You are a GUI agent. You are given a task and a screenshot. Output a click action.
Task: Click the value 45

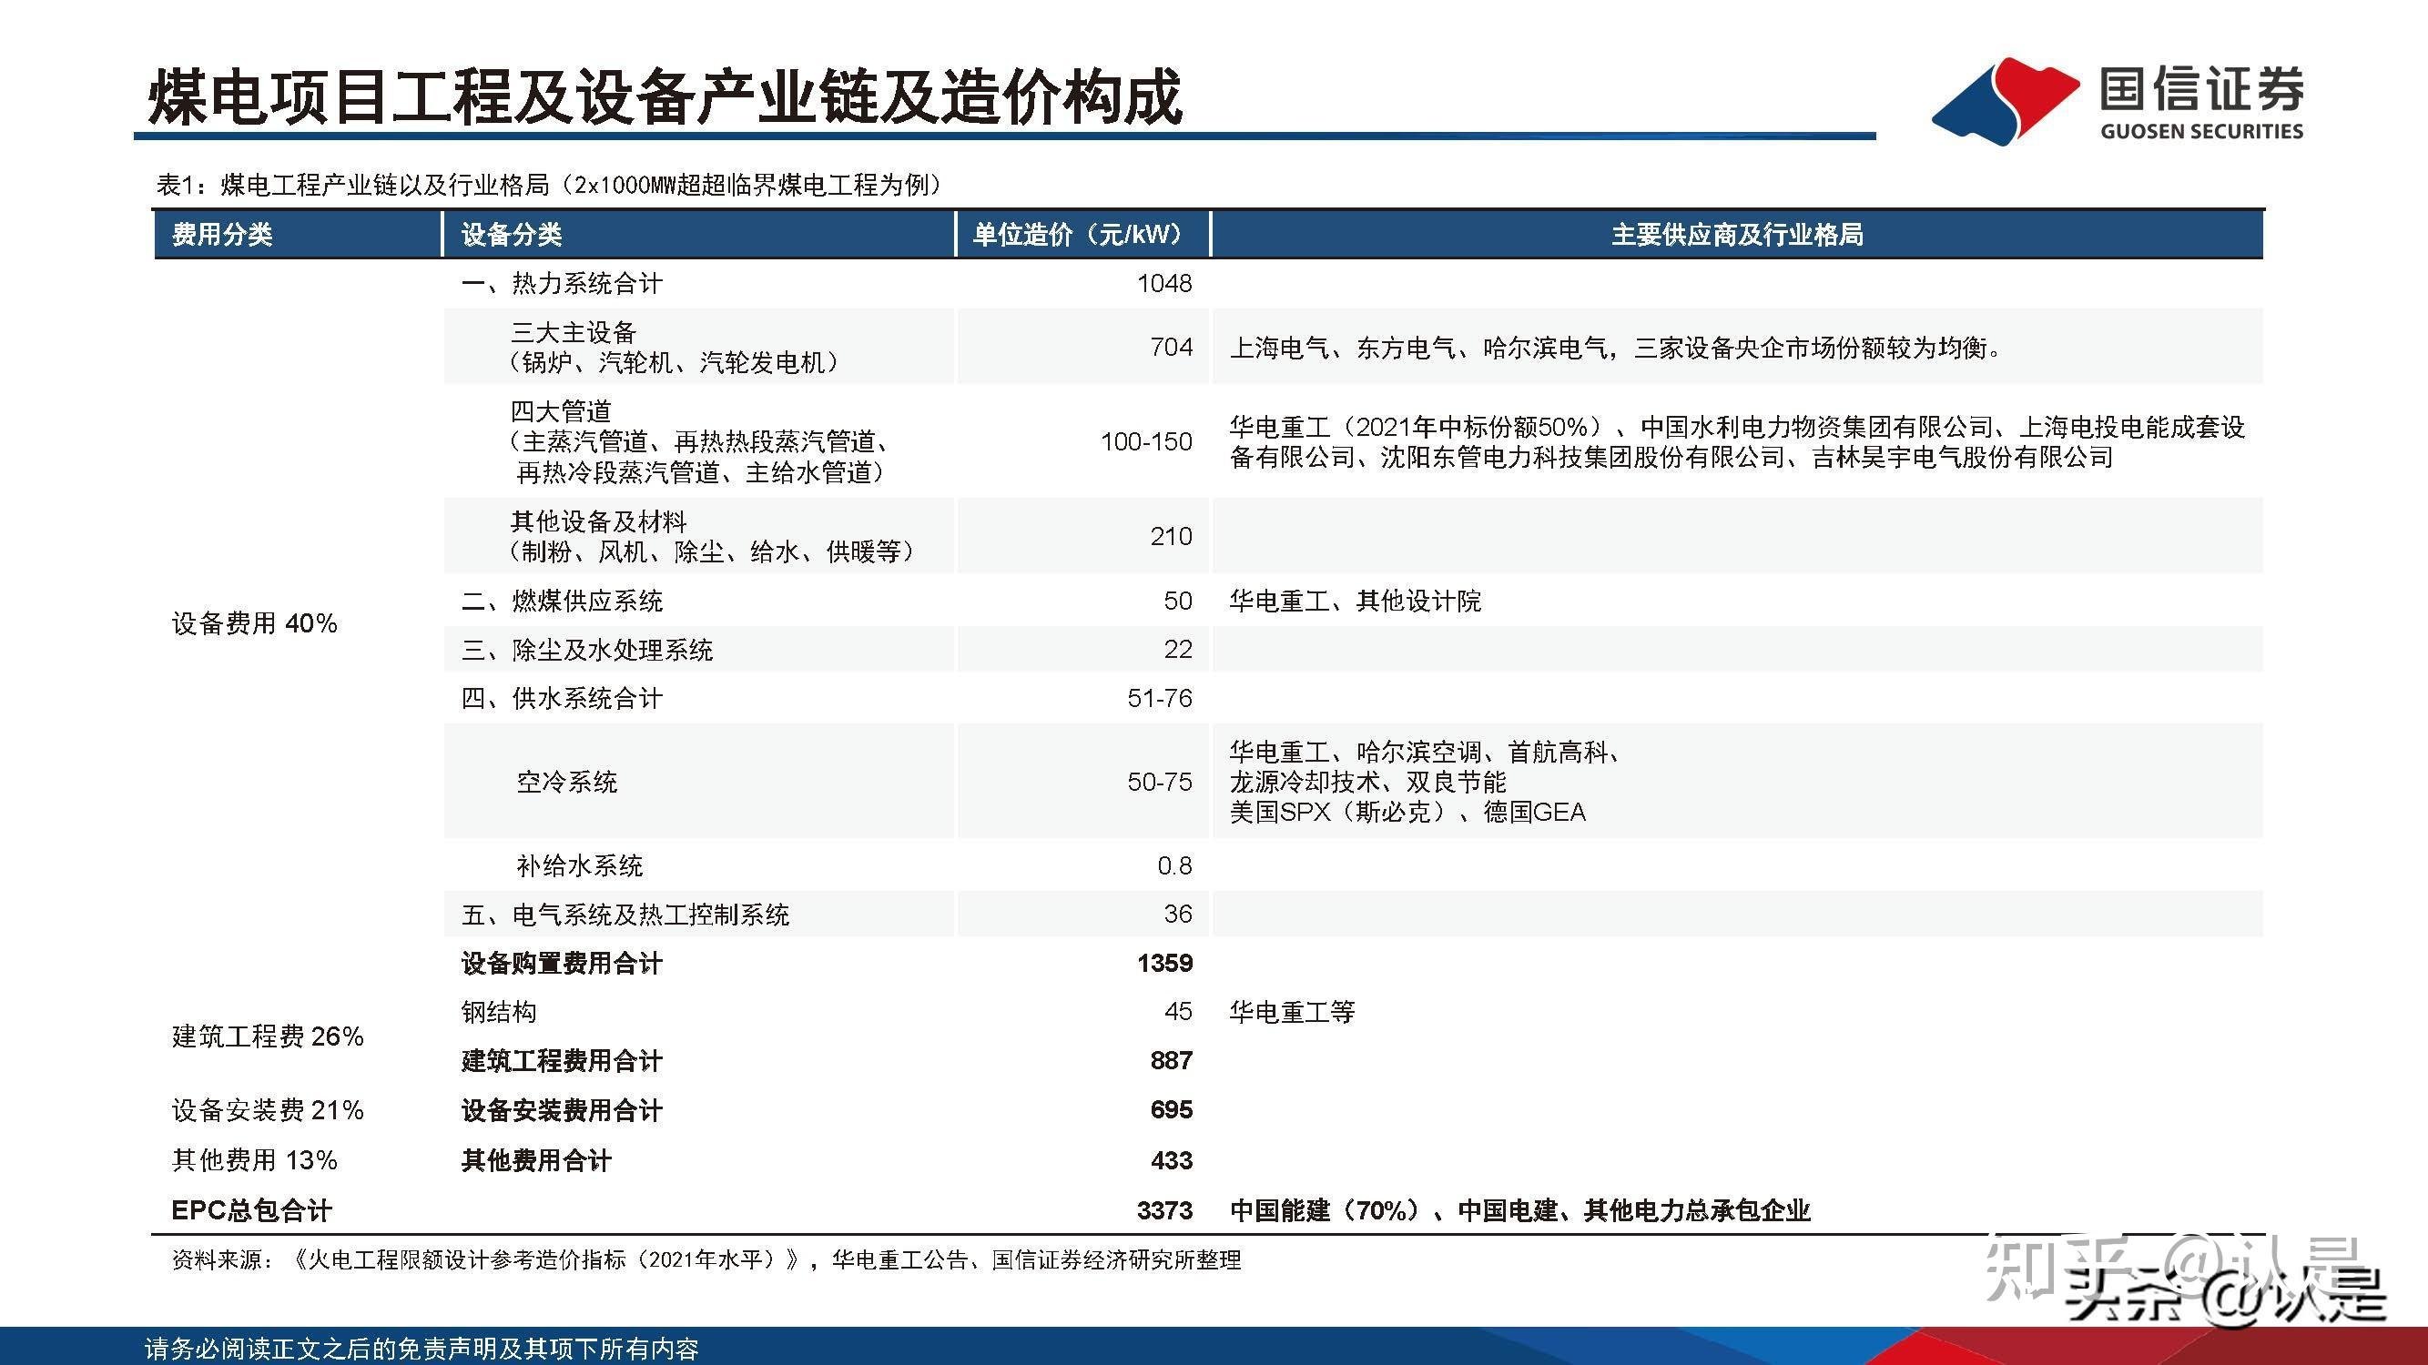1177,1012
